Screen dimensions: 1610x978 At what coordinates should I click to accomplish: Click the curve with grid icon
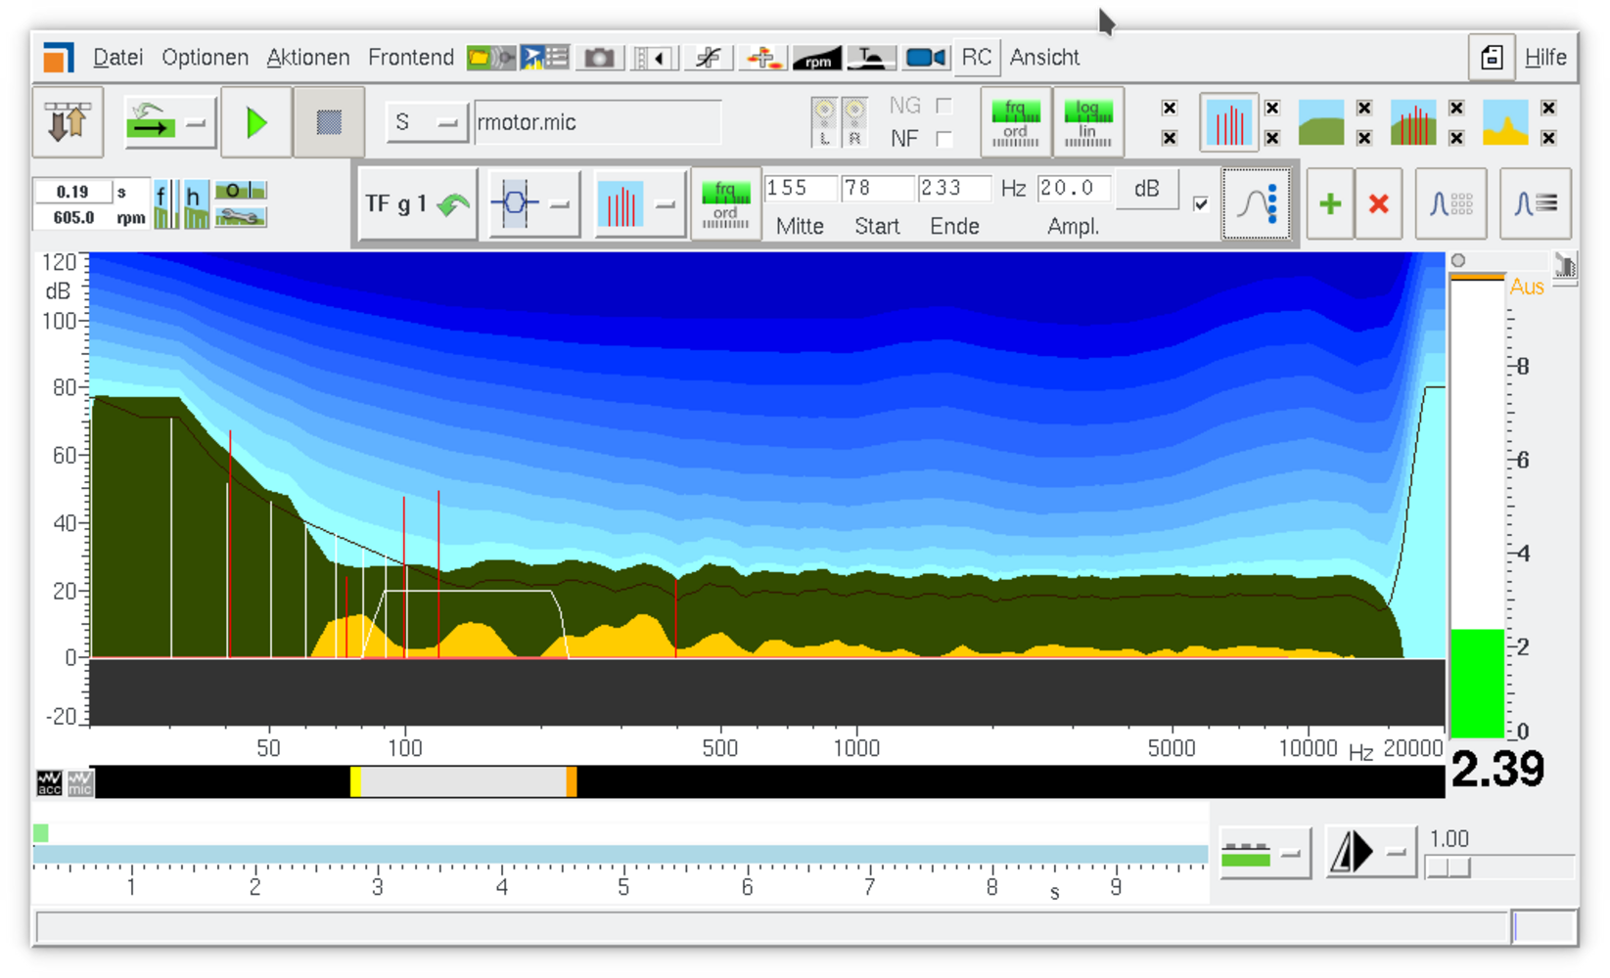pyautogui.click(x=1451, y=203)
